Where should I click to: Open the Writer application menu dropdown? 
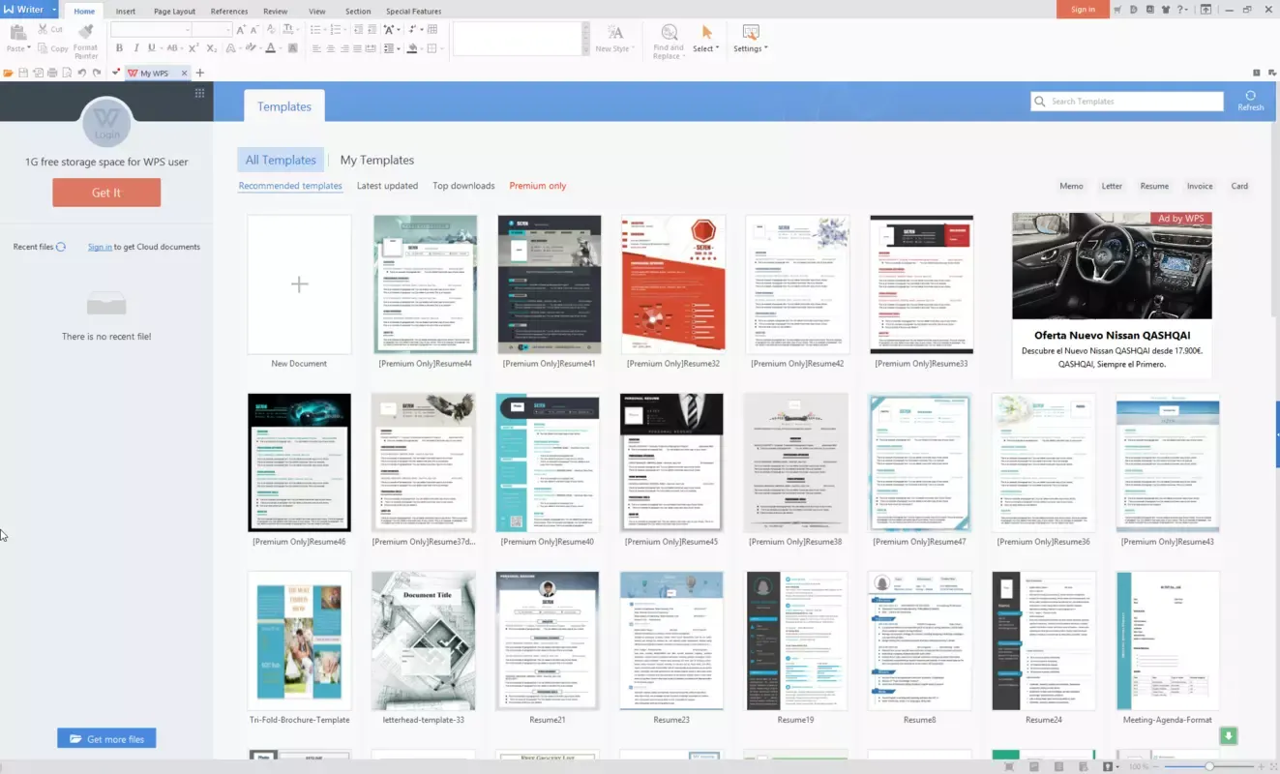click(x=55, y=10)
